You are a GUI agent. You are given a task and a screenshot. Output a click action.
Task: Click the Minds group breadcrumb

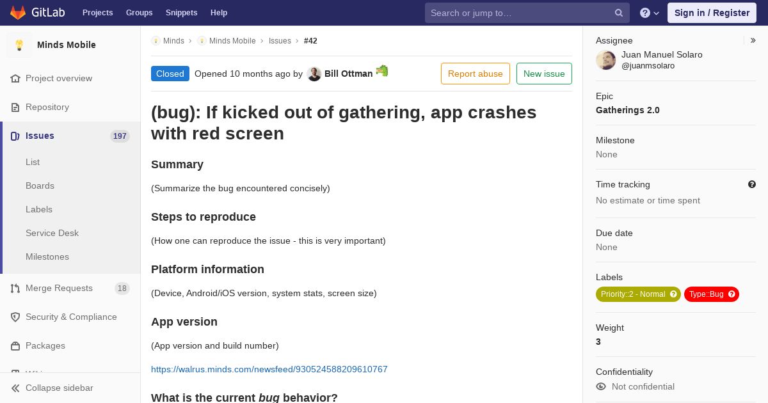(x=173, y=41)
